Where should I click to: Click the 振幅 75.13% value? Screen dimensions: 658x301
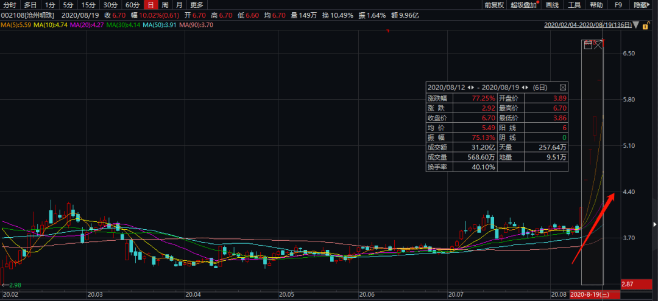tap(483, 137)
